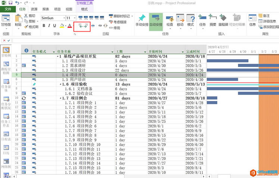Click the font color red A button
The width and height of the screenshot is (279, 178).
point(69,26)
